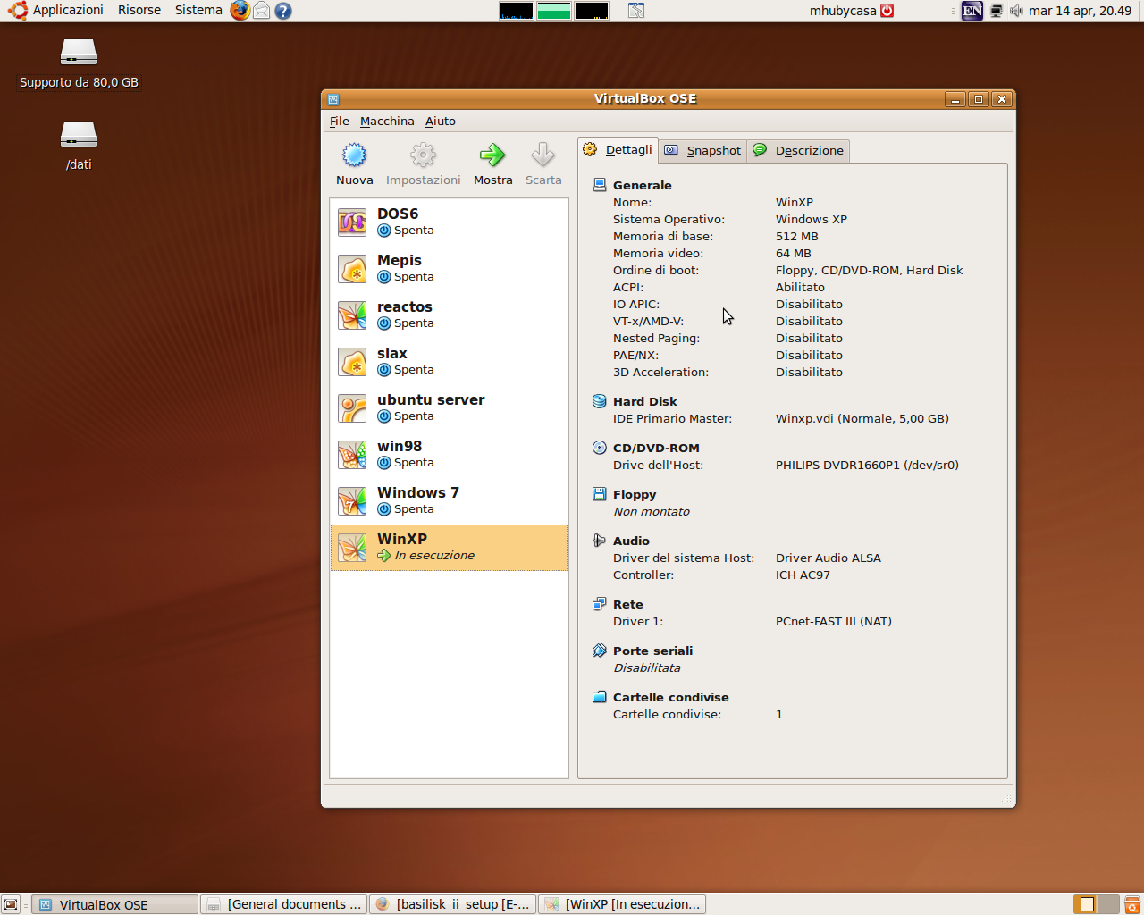1144x915 pixels.
Task: Click the Porte seriali icon
Action: coord(600,651)
